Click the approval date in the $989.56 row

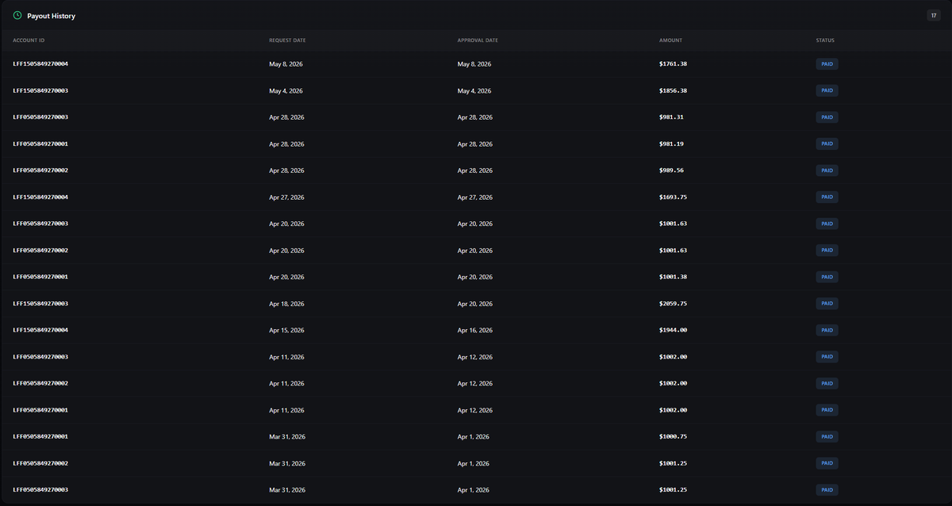click(475, 171)
